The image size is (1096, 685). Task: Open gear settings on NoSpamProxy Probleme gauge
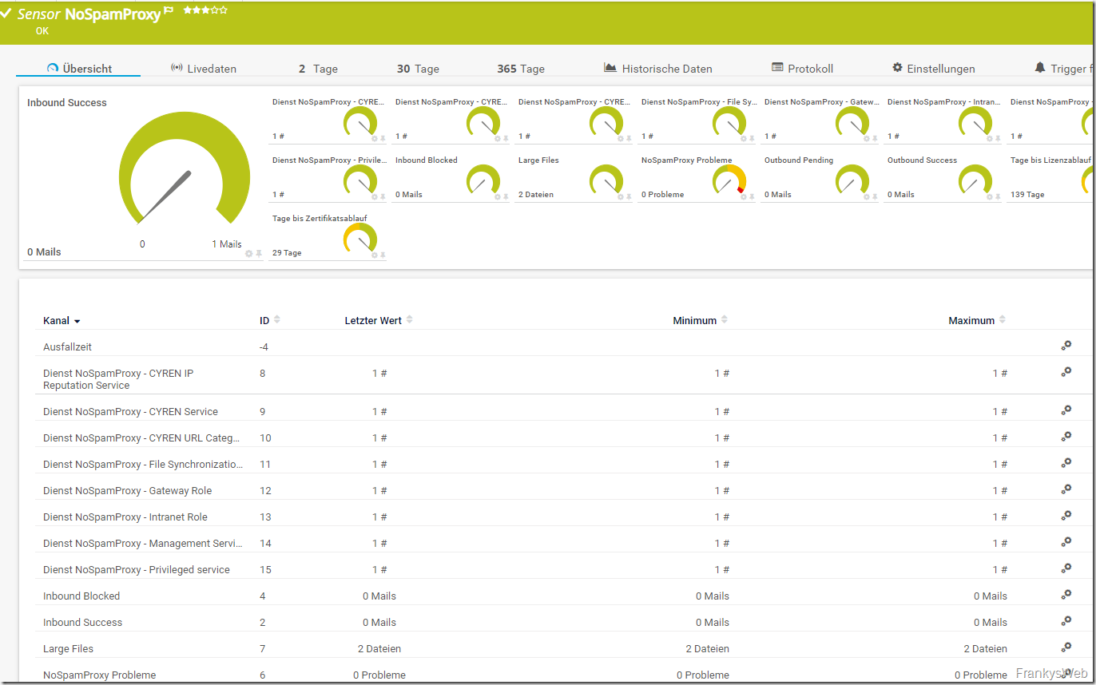tap(743, 196)
